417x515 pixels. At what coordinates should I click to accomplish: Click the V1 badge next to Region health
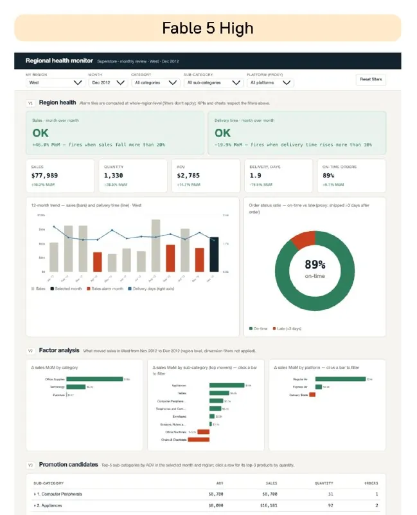click(30, 103)
